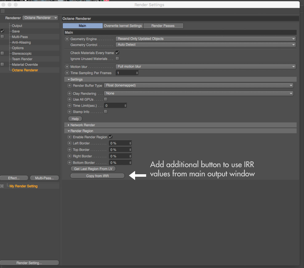
Task: Click the Help button
Action: (75, 119)
